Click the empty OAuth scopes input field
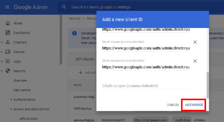This screenshot has width=224, height=122. [146, 86]
